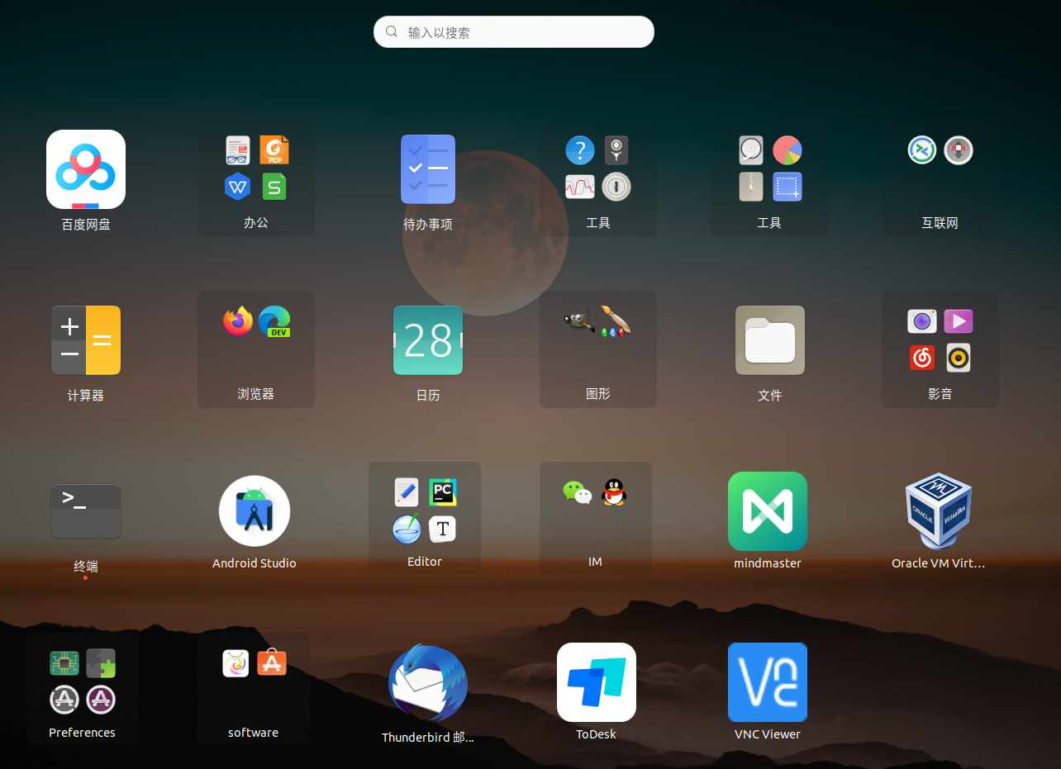The width and height of the screenshot is (1061, 769).
Task: Expand the 办公 office folder
Action: pos(256,178)
